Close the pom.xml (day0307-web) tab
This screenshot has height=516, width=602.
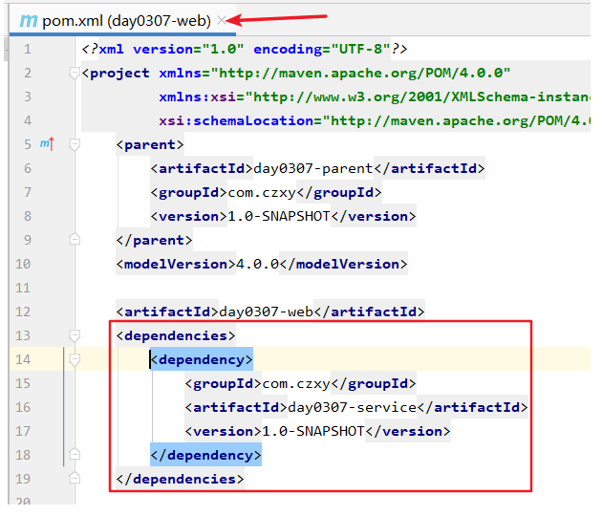tap(221, 20)
